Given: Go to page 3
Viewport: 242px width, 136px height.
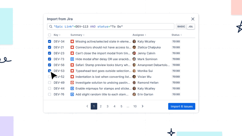Looking at the screenshot, I should coord(107,106).
